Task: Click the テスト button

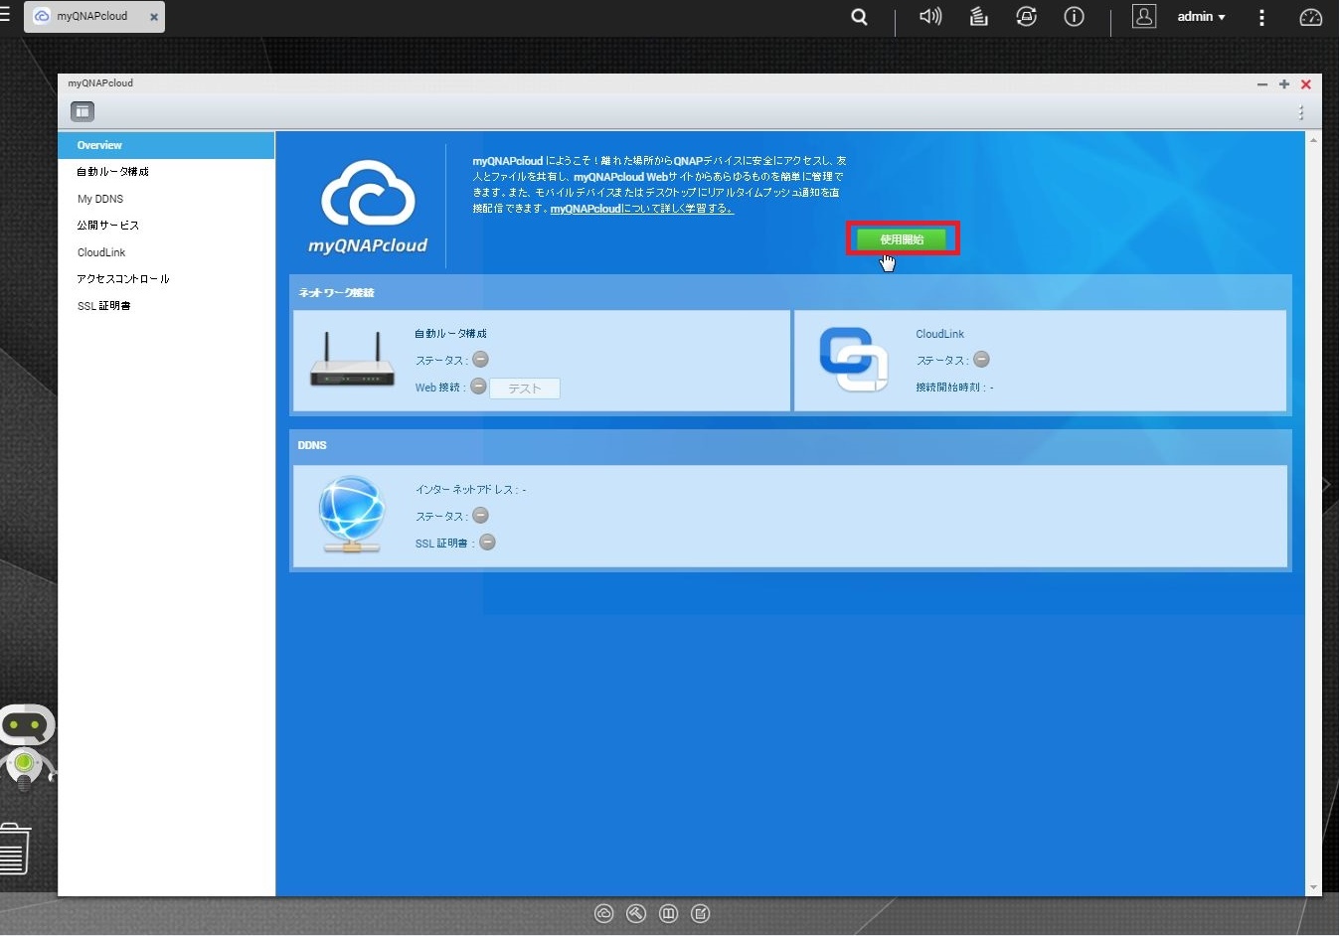Action: click(524, 389)
